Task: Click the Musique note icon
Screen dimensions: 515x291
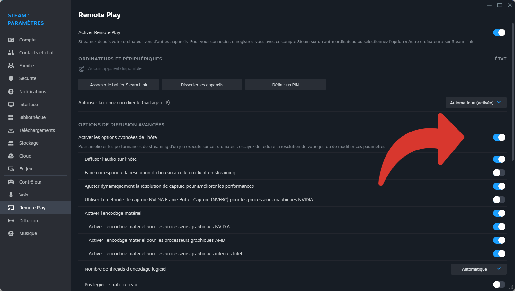Action: tap(11, 233)
